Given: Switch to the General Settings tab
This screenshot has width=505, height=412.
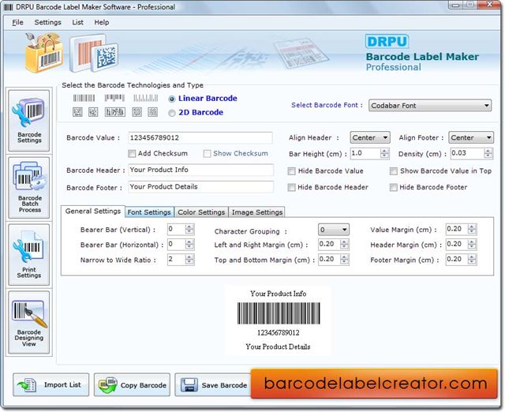Looking at the screenshot, I should [93, 212].
